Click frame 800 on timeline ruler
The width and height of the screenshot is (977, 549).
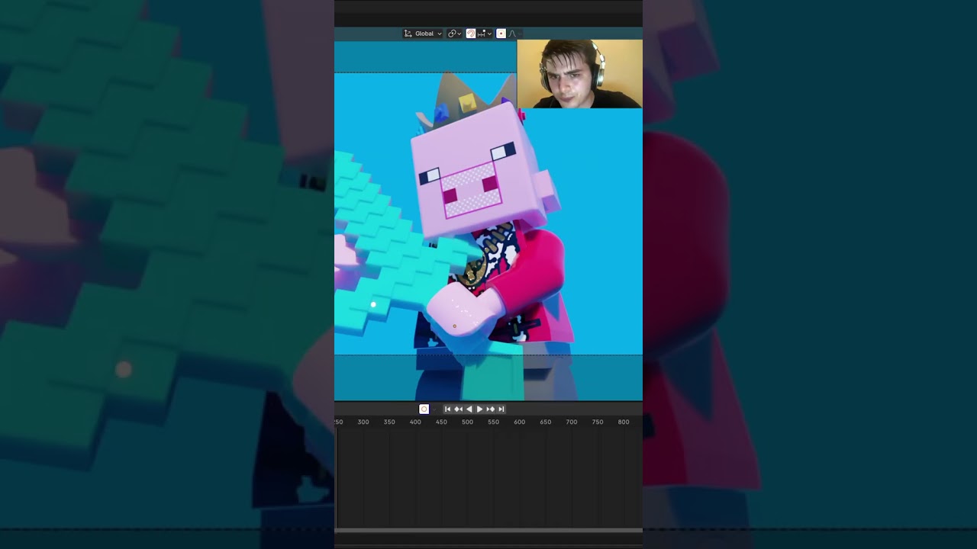click(624, 422)
